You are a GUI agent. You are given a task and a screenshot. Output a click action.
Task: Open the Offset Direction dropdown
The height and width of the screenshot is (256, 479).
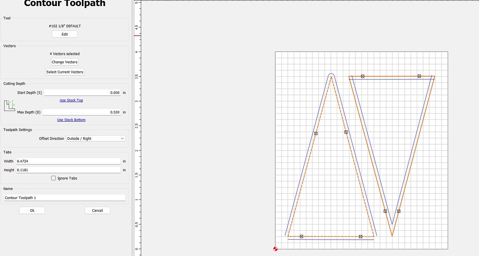tap(95, 139)
